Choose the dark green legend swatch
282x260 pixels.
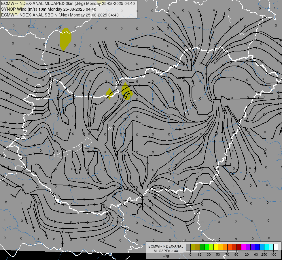pos(202,247)
